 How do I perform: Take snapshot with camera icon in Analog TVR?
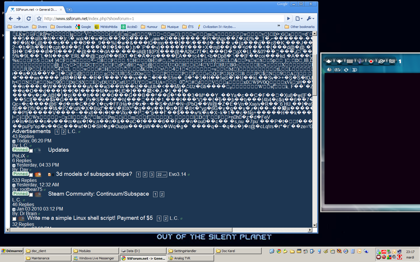click(x=392, y=61)
